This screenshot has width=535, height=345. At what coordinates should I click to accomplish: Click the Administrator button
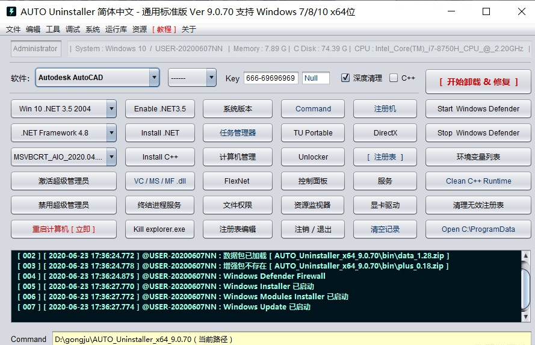coord(36,48)
